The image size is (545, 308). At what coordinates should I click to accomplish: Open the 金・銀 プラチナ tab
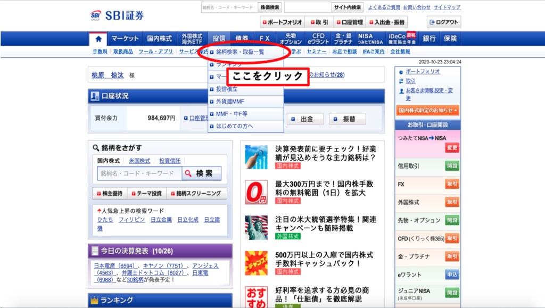tap(343, 38)
